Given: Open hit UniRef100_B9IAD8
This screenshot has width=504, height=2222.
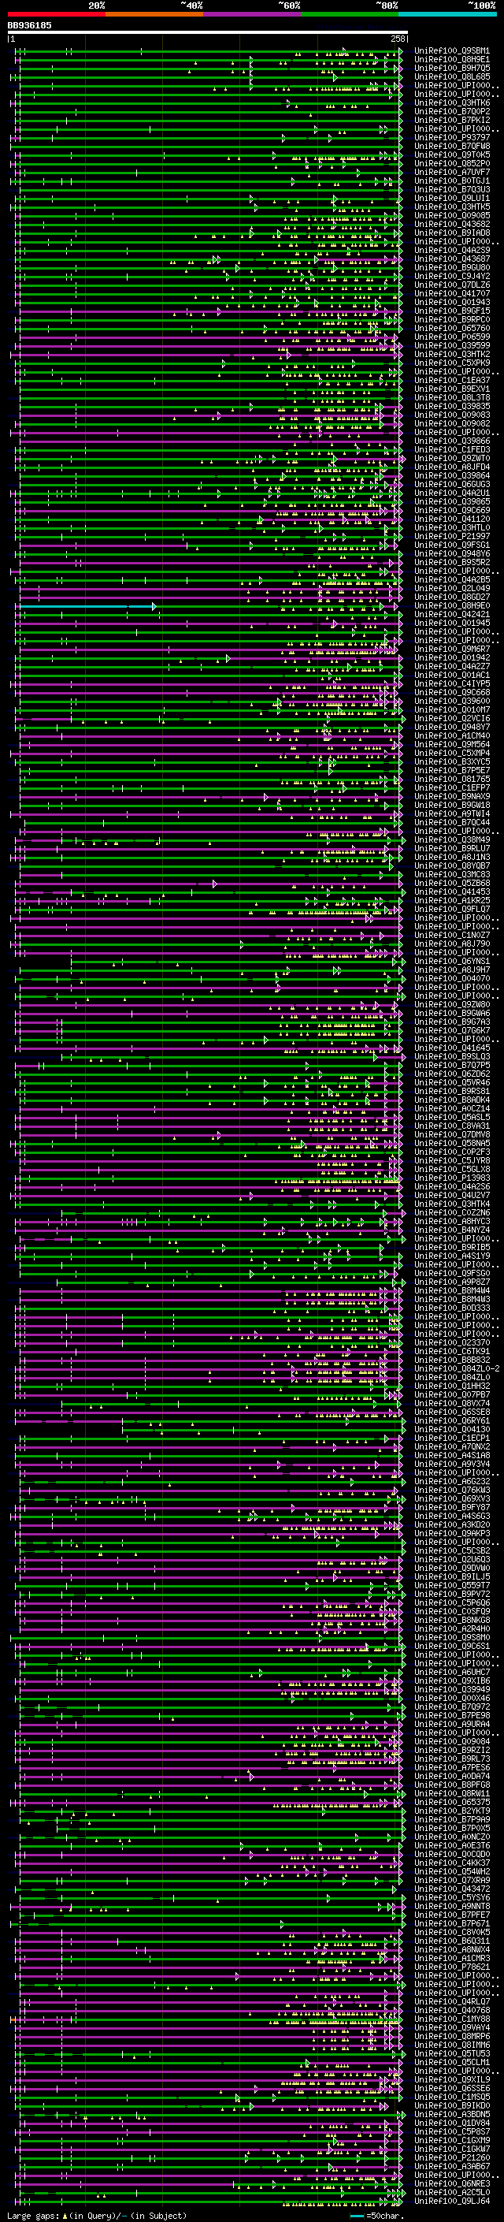Looking at the screenshot, I should (x=451, y=233).
